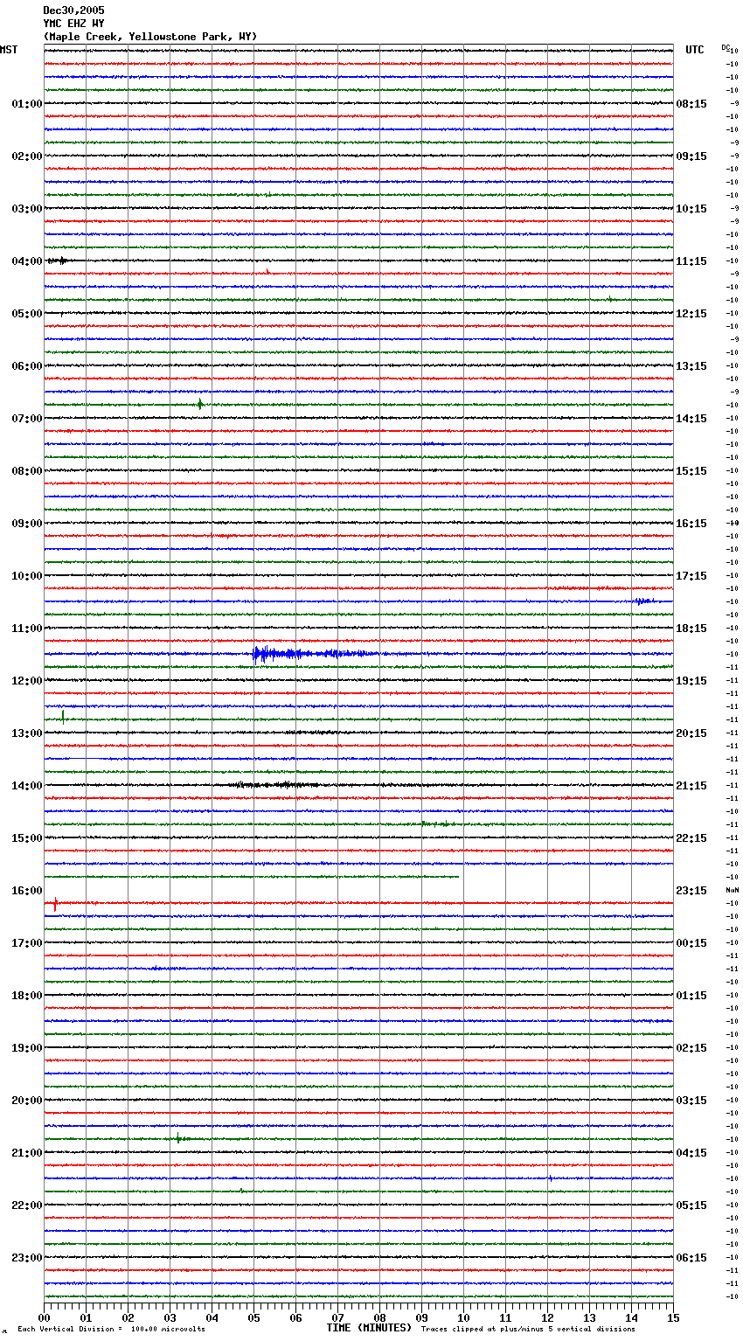Select the '09:15' UTC time label
The image size is (743, 1341).
coord(691,156)
